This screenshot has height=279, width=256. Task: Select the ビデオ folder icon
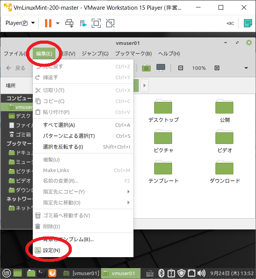pos(224,137)
